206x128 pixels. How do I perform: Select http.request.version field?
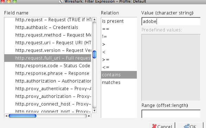[48, 50]
